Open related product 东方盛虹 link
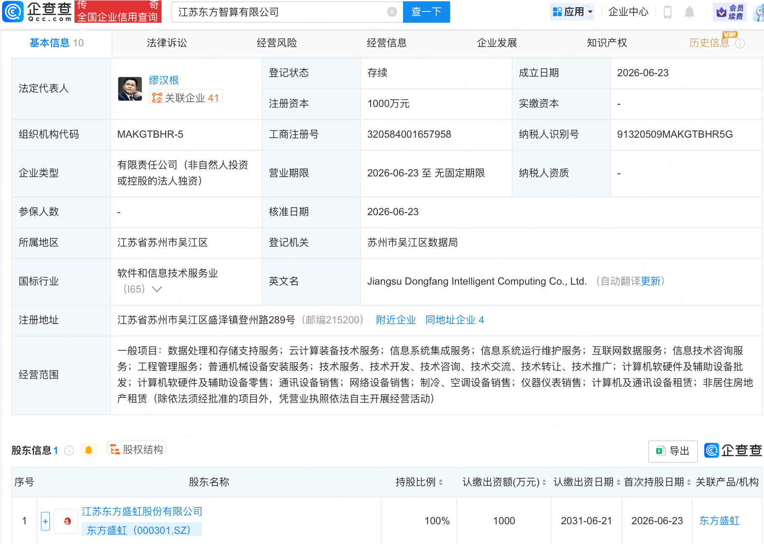Image resolution: width=764 pixels, height=544 pixels. point(719,521)
